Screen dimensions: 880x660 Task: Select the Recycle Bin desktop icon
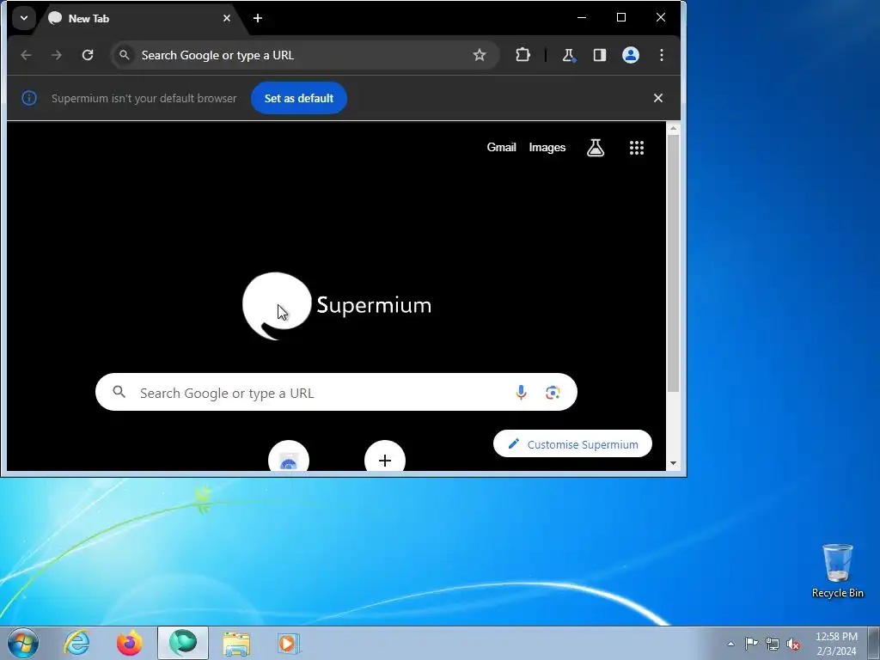837,571
